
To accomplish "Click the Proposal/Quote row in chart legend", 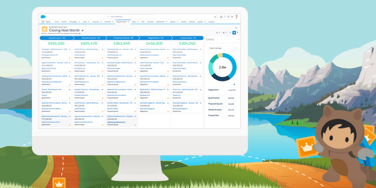I will [x=222, y=104].
